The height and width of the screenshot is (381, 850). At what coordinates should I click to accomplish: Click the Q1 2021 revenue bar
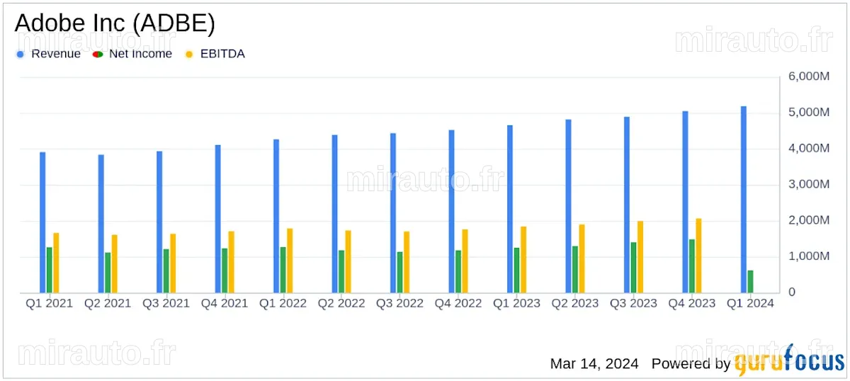pos(42,222)
